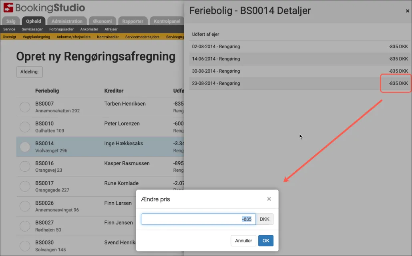Go to the Salg tab
The height and width of the screenshot is (256, 412).
pos(11,21)
